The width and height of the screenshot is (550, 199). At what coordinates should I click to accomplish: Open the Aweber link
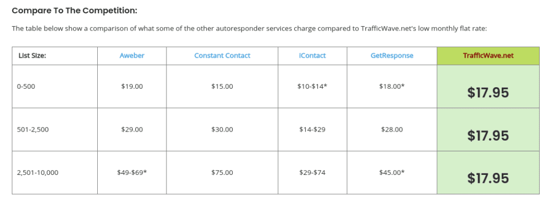pos(132,56)
